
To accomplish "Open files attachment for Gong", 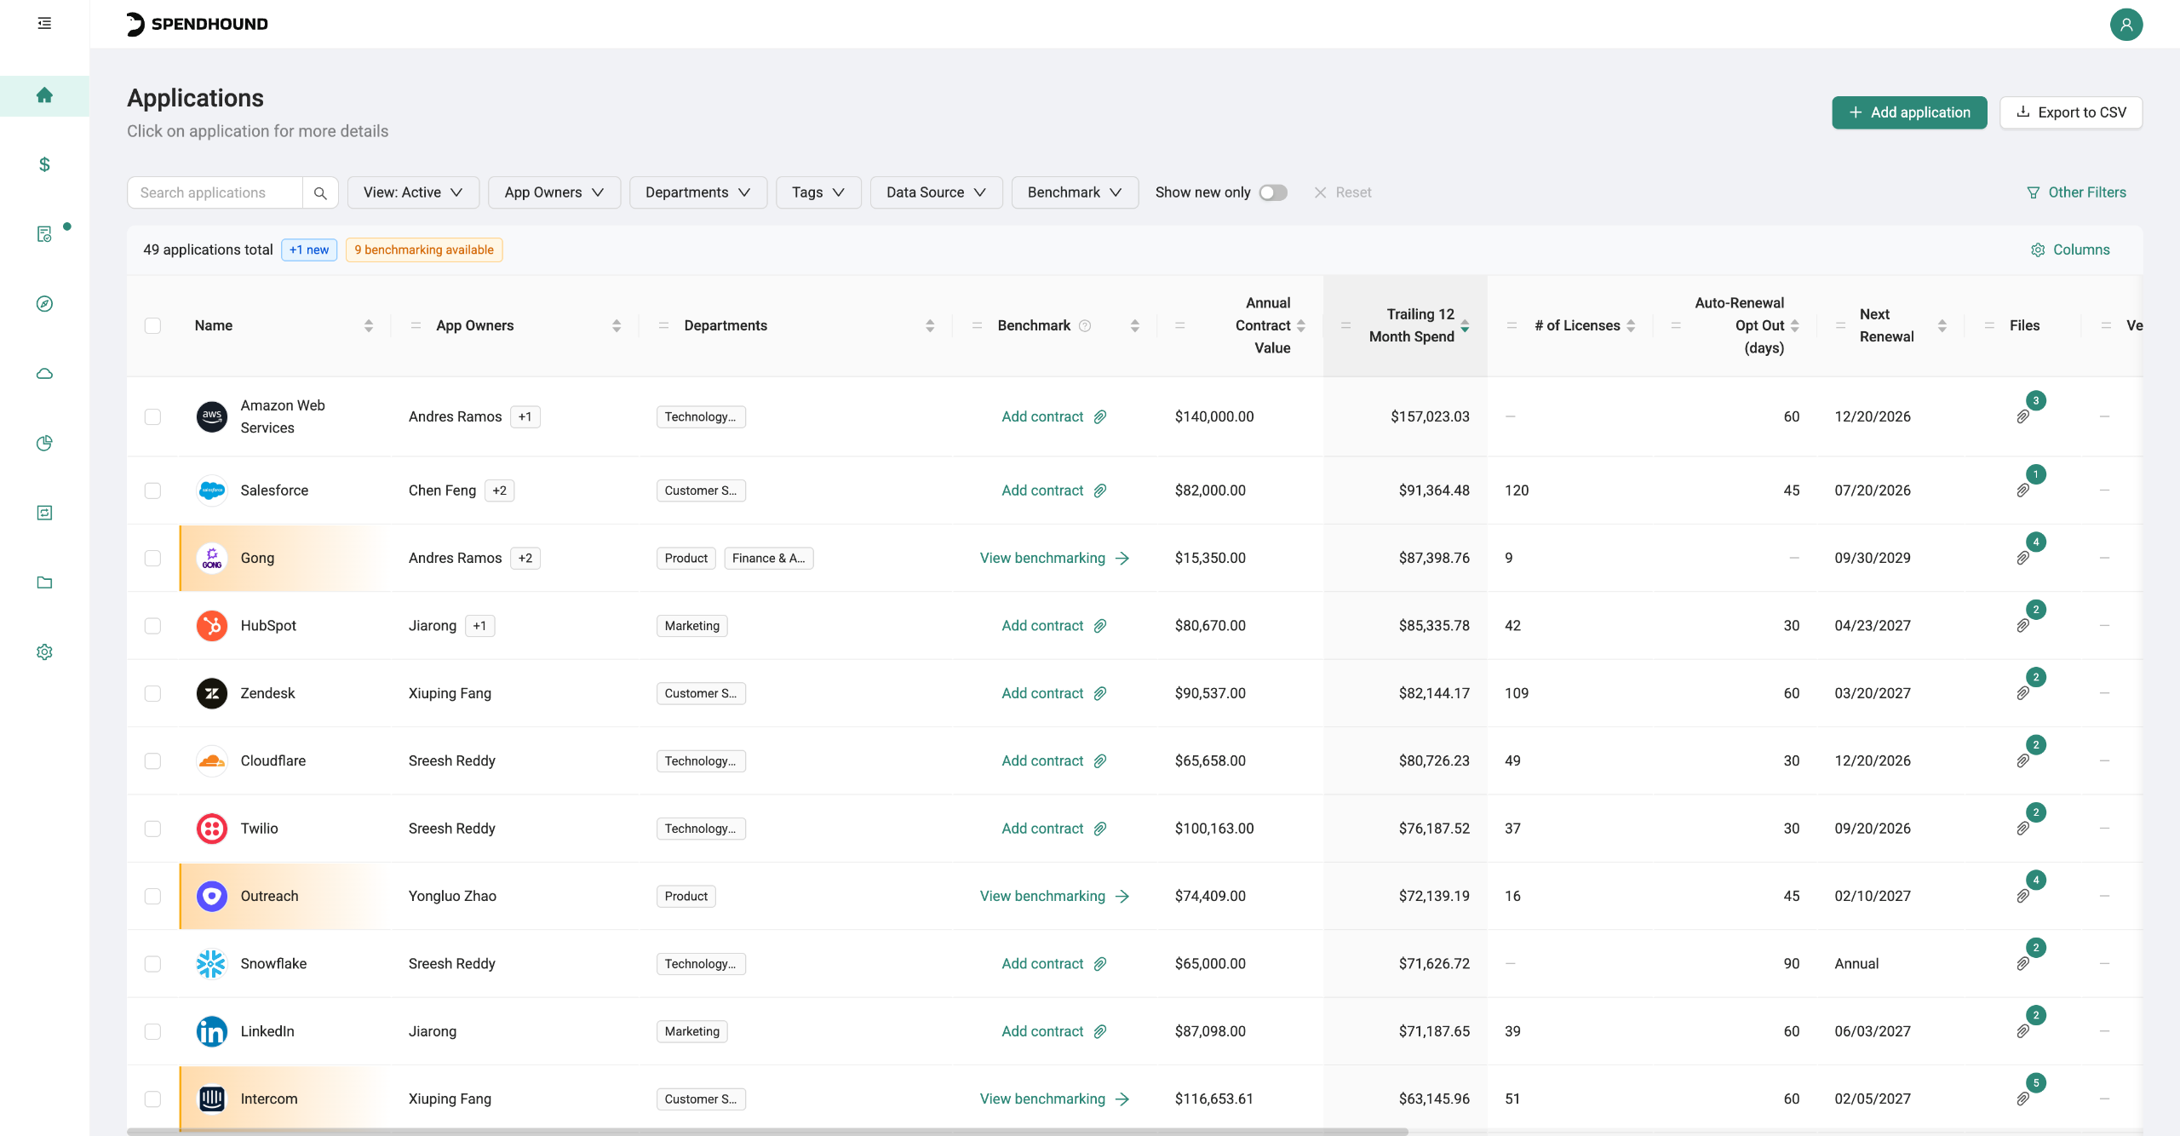I will (2023, 558).
